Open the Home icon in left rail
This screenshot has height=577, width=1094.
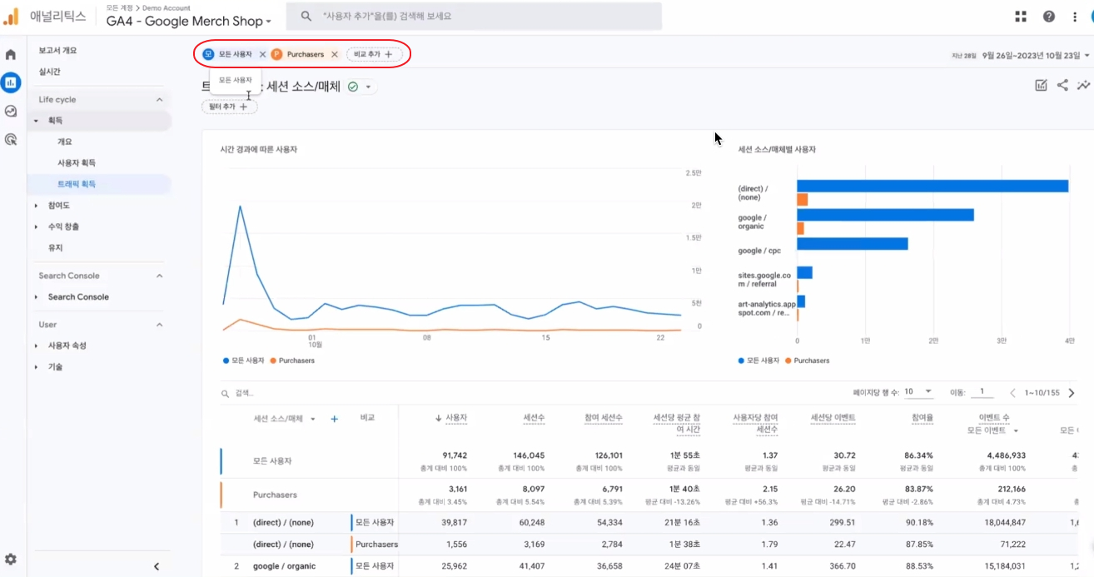[11, 55]
